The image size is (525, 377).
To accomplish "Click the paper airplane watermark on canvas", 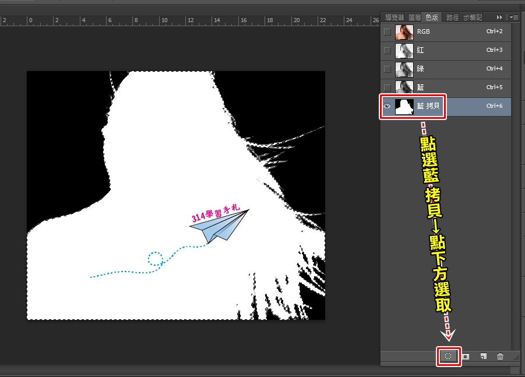I will click(x=219, y=226).
